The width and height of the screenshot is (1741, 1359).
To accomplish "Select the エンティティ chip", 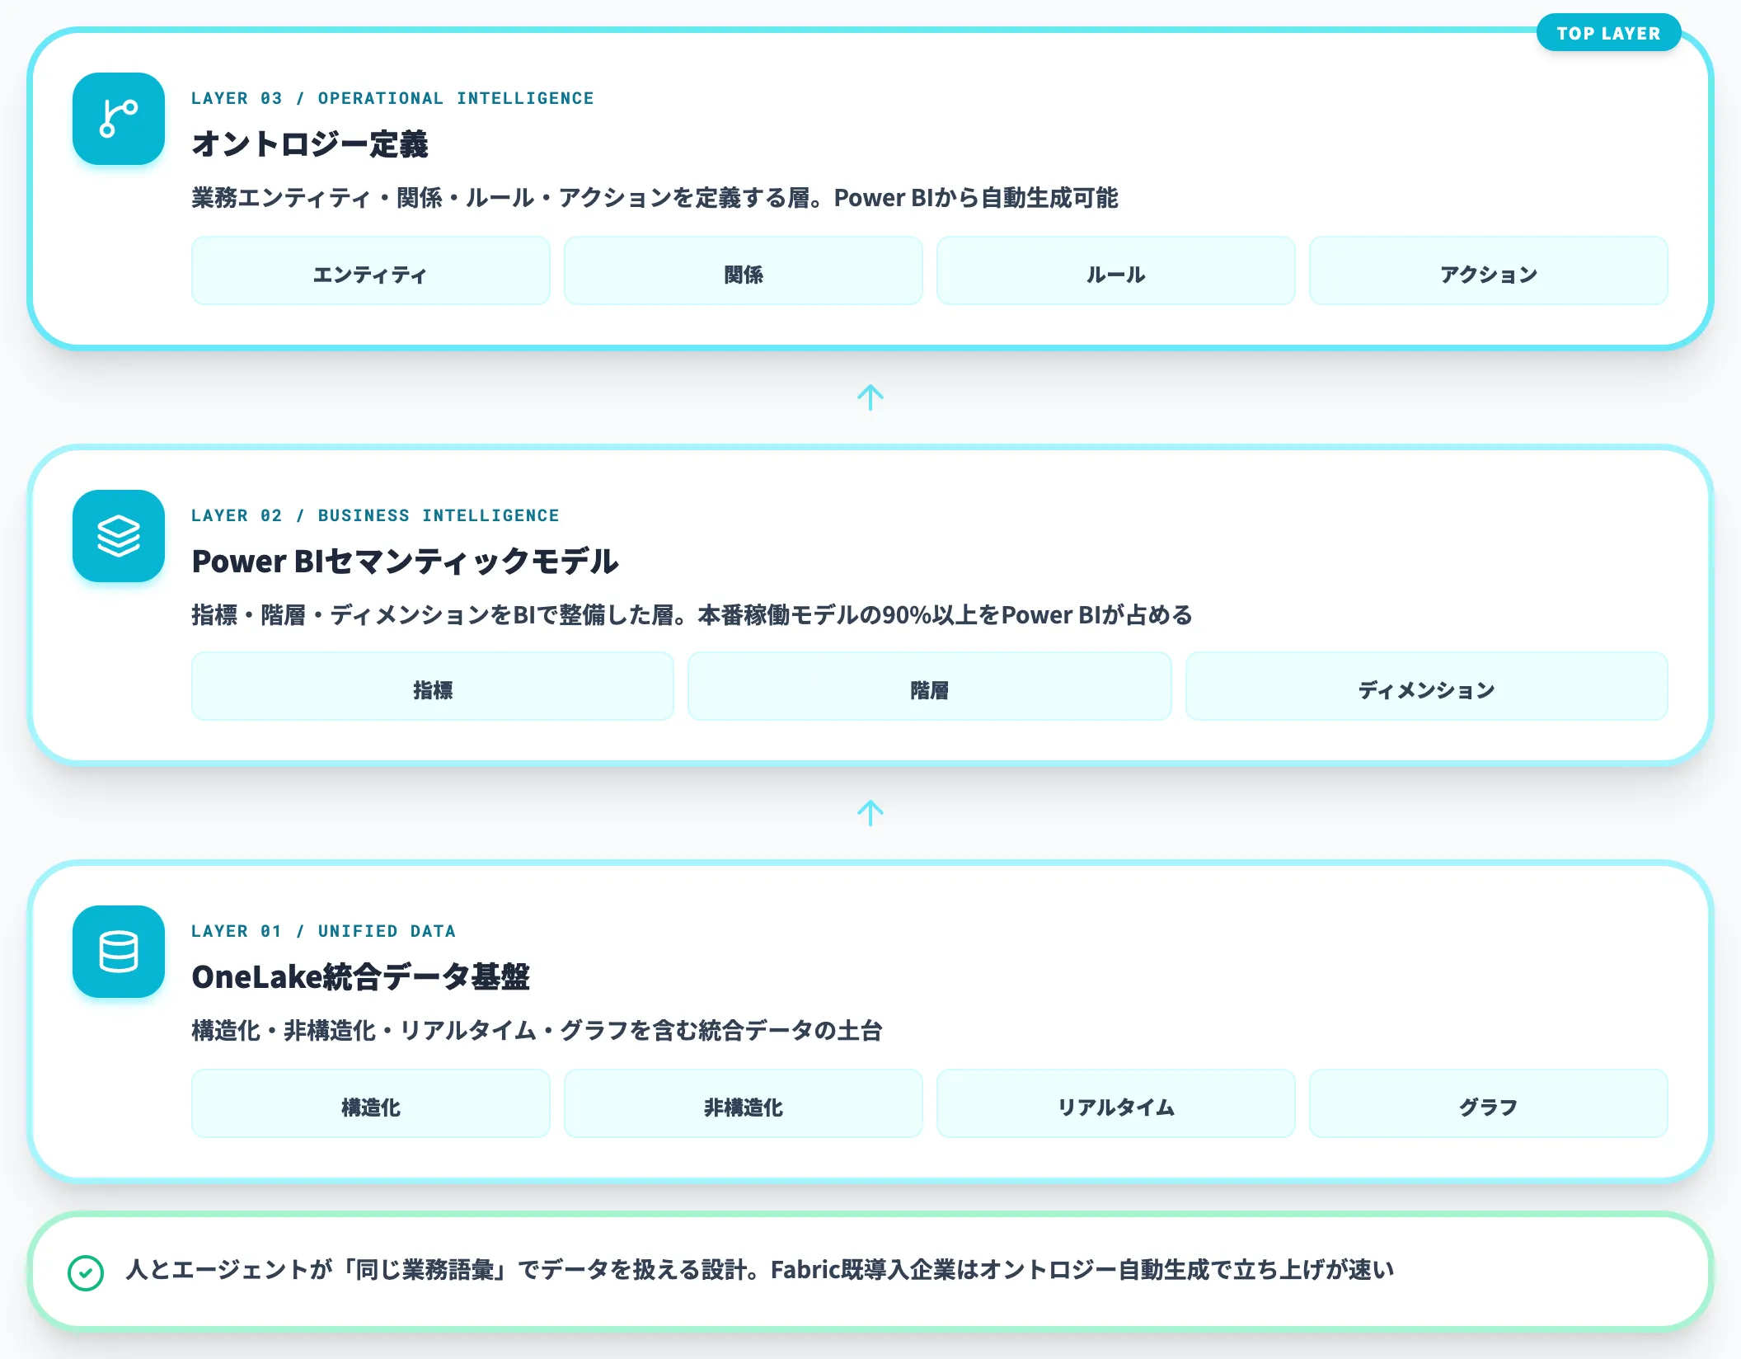I will (x=371, y=270).
